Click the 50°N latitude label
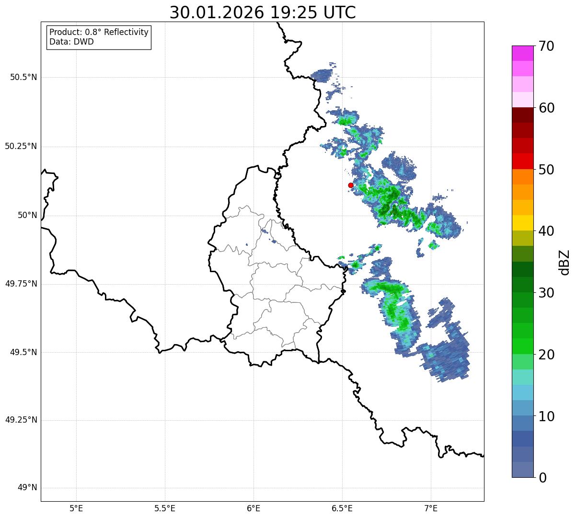The height and width of the screenshot is (518, 576). [x=27, y=215]
